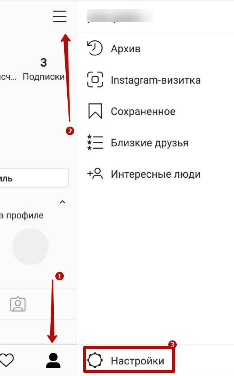Tap the Discover People add-person icon

click(x=95, y=173)
